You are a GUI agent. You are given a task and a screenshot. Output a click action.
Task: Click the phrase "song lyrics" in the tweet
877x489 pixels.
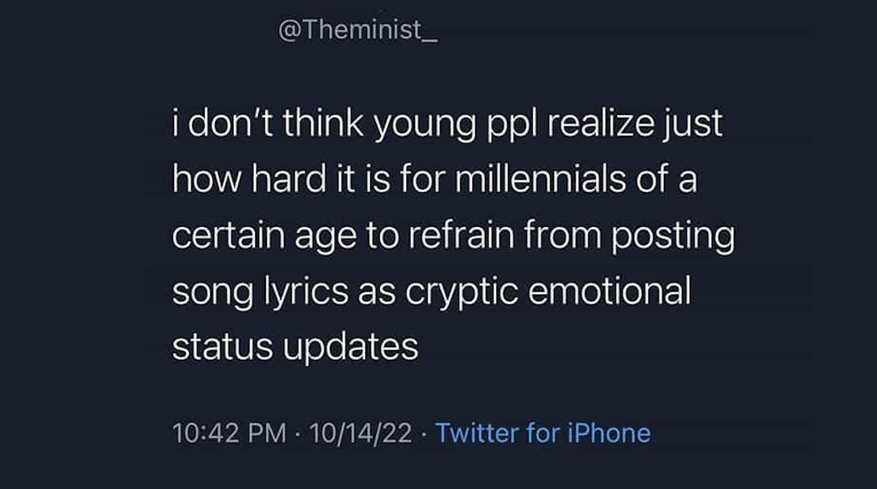point(260,292)
